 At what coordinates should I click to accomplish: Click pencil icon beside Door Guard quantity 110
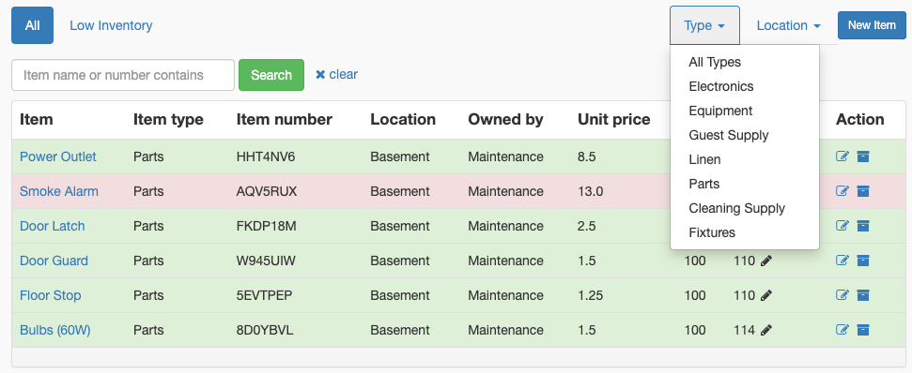[766, 261]
